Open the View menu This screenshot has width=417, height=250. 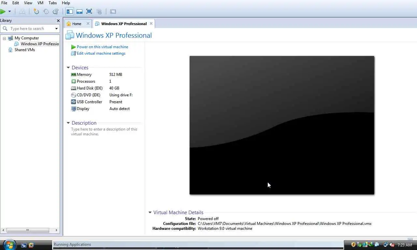click(28, 3)
